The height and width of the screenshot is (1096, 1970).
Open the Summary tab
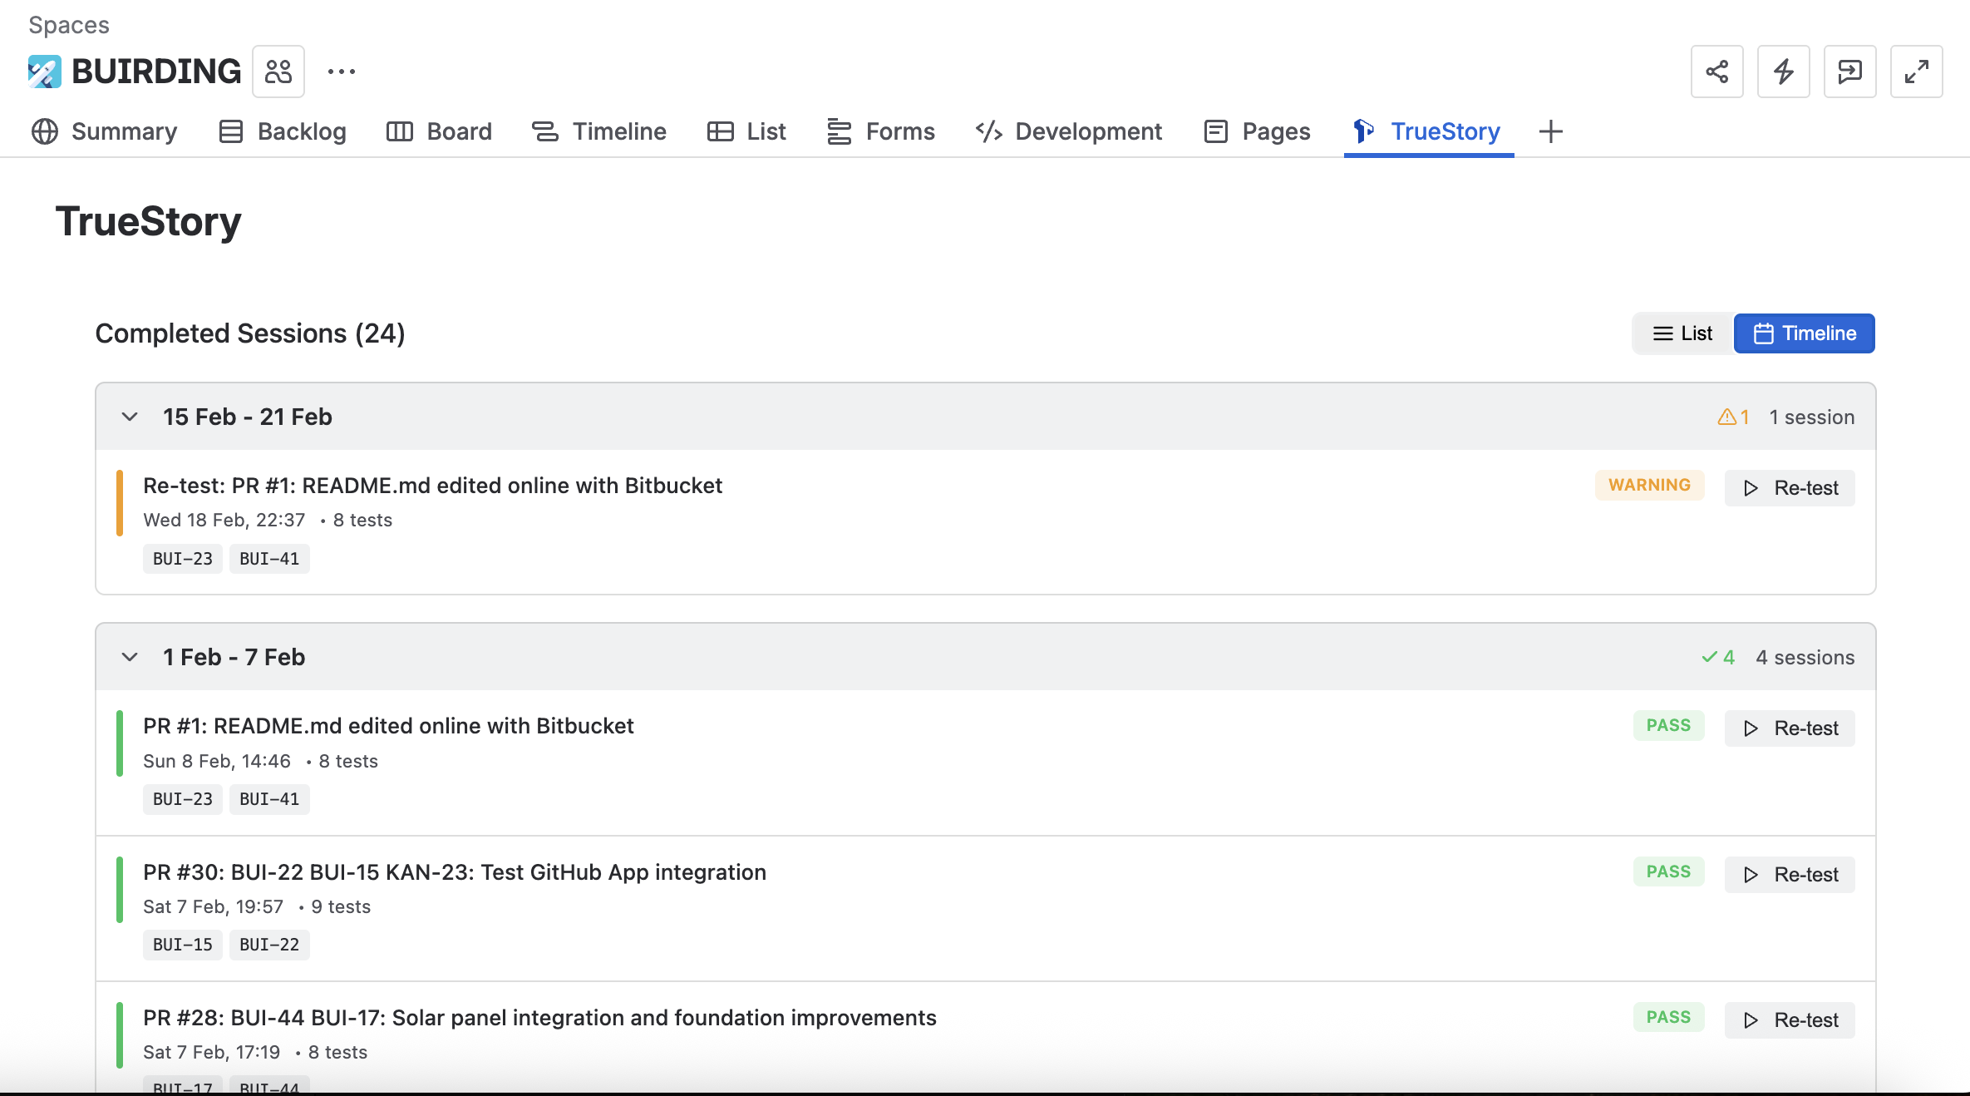(x=104, y=131)
